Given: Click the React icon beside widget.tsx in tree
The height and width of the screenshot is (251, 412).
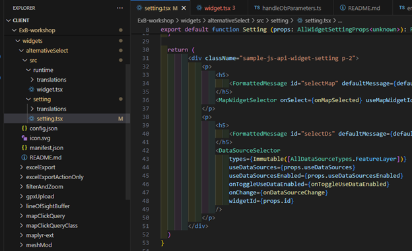Looking at the screenshot, I should pos(32,90).
